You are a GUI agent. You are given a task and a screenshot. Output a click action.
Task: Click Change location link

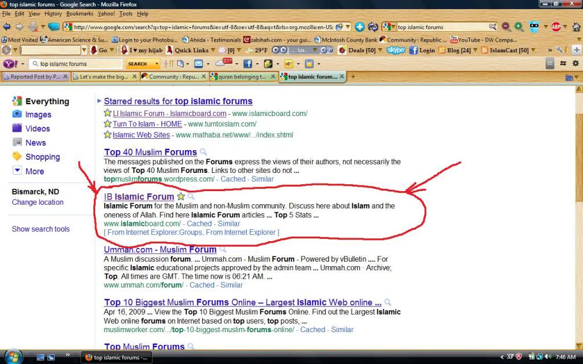click(x=38, y=202)
